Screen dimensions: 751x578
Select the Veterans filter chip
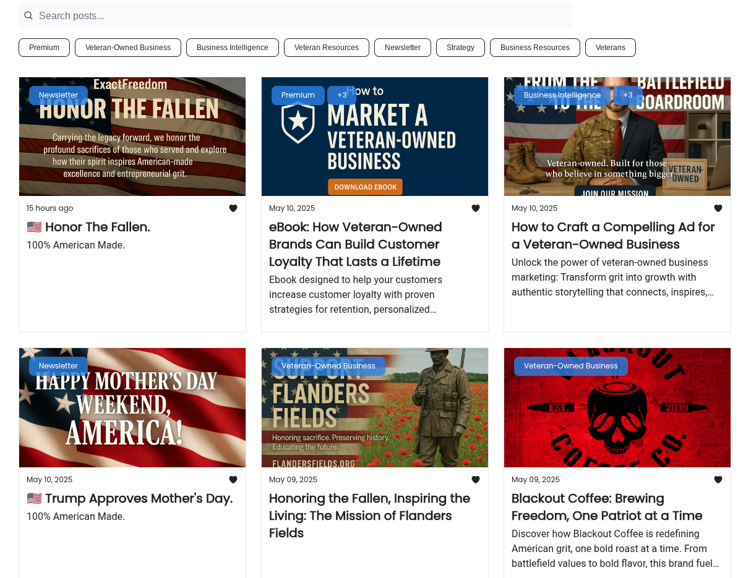point(610,48)
